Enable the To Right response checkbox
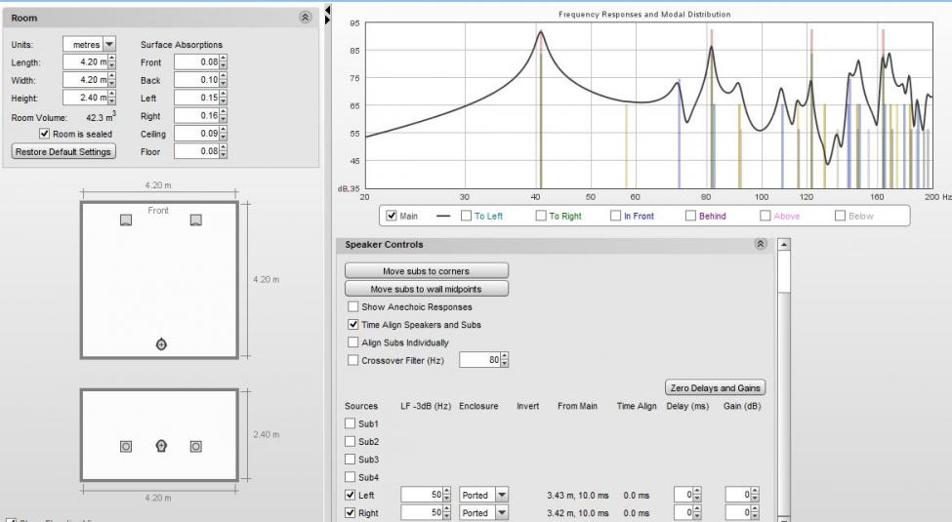 pyautogui.click(x=541, y=216)
